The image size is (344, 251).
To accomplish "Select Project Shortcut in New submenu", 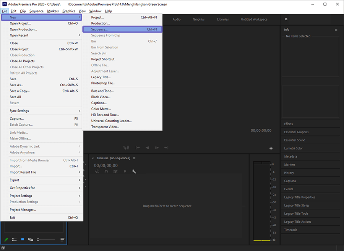I will (122, 59).
